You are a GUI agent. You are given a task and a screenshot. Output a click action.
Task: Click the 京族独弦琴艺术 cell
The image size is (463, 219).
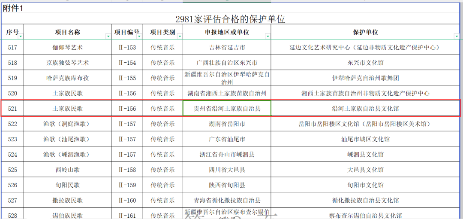click(67, 63)
